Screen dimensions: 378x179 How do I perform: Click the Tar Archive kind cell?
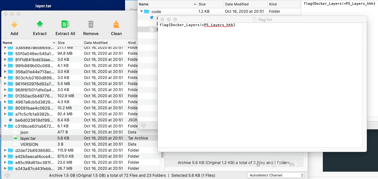138,138
